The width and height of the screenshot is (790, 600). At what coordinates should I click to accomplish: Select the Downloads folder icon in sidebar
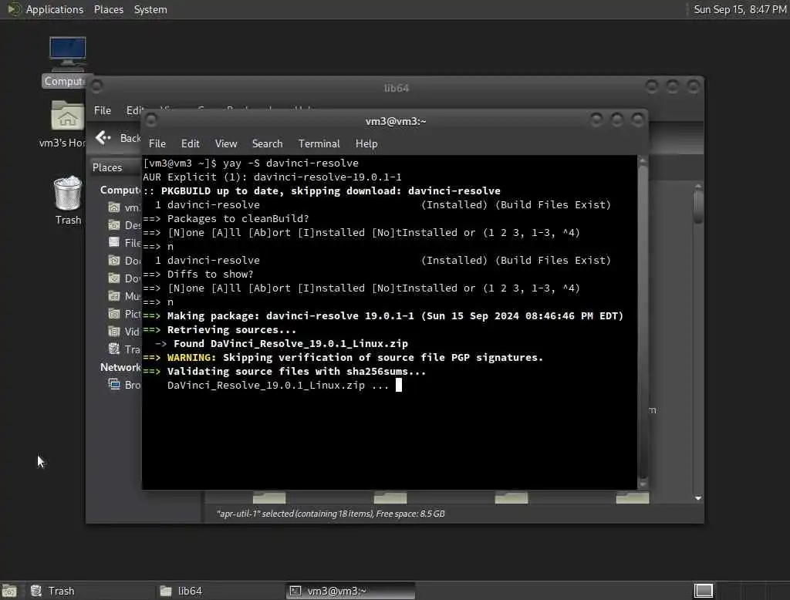pos(114,278)
